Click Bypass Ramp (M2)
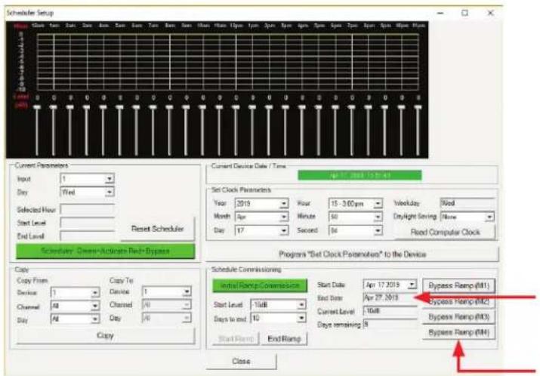The image size is (540, 376). pos(458,301)
